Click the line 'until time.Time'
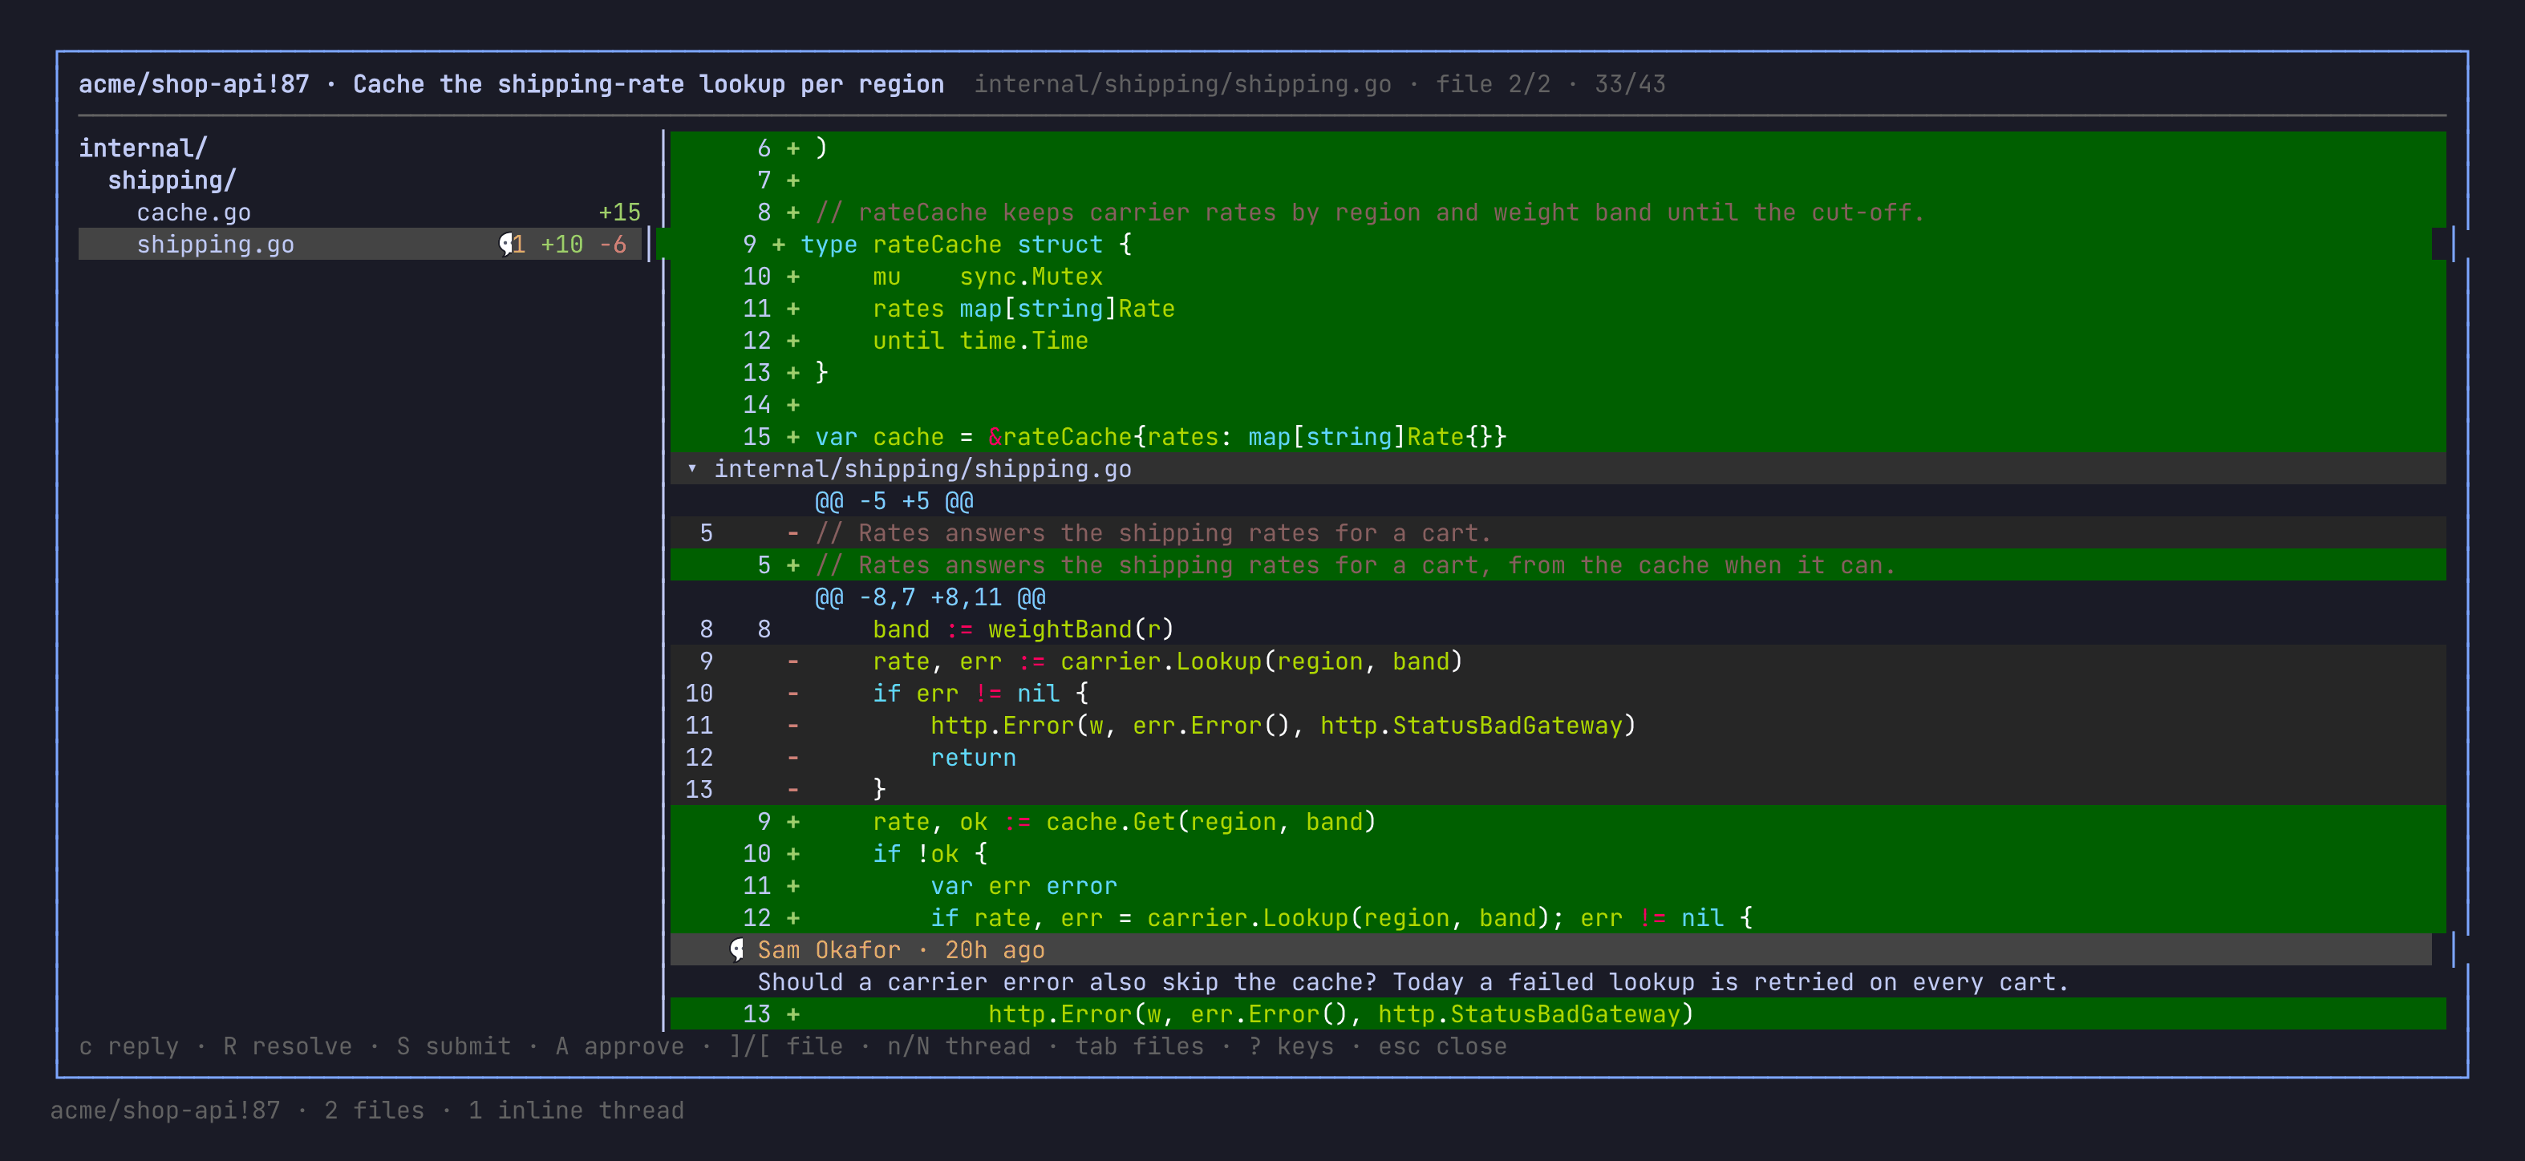The image size is (2525, 1161). click(x=1558, y=341)
